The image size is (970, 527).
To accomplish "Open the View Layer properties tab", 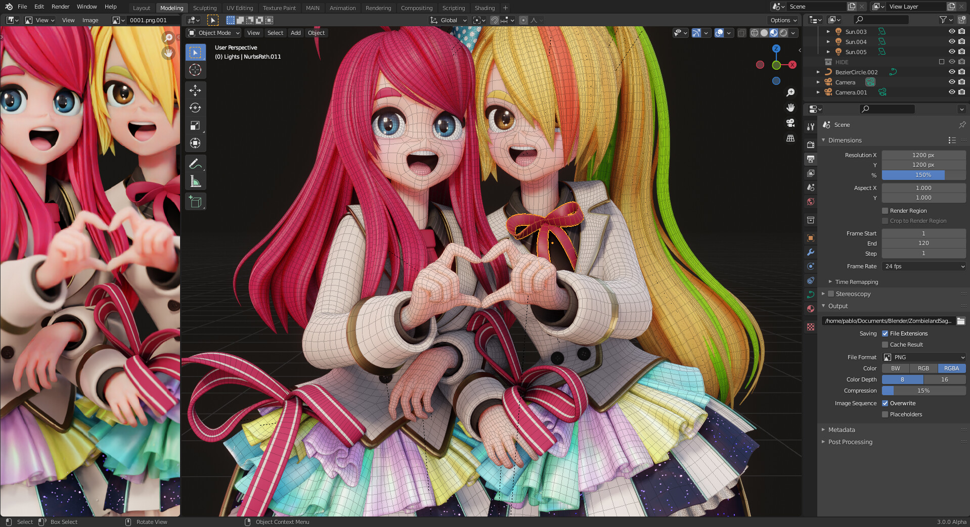I will coord(811,173).
